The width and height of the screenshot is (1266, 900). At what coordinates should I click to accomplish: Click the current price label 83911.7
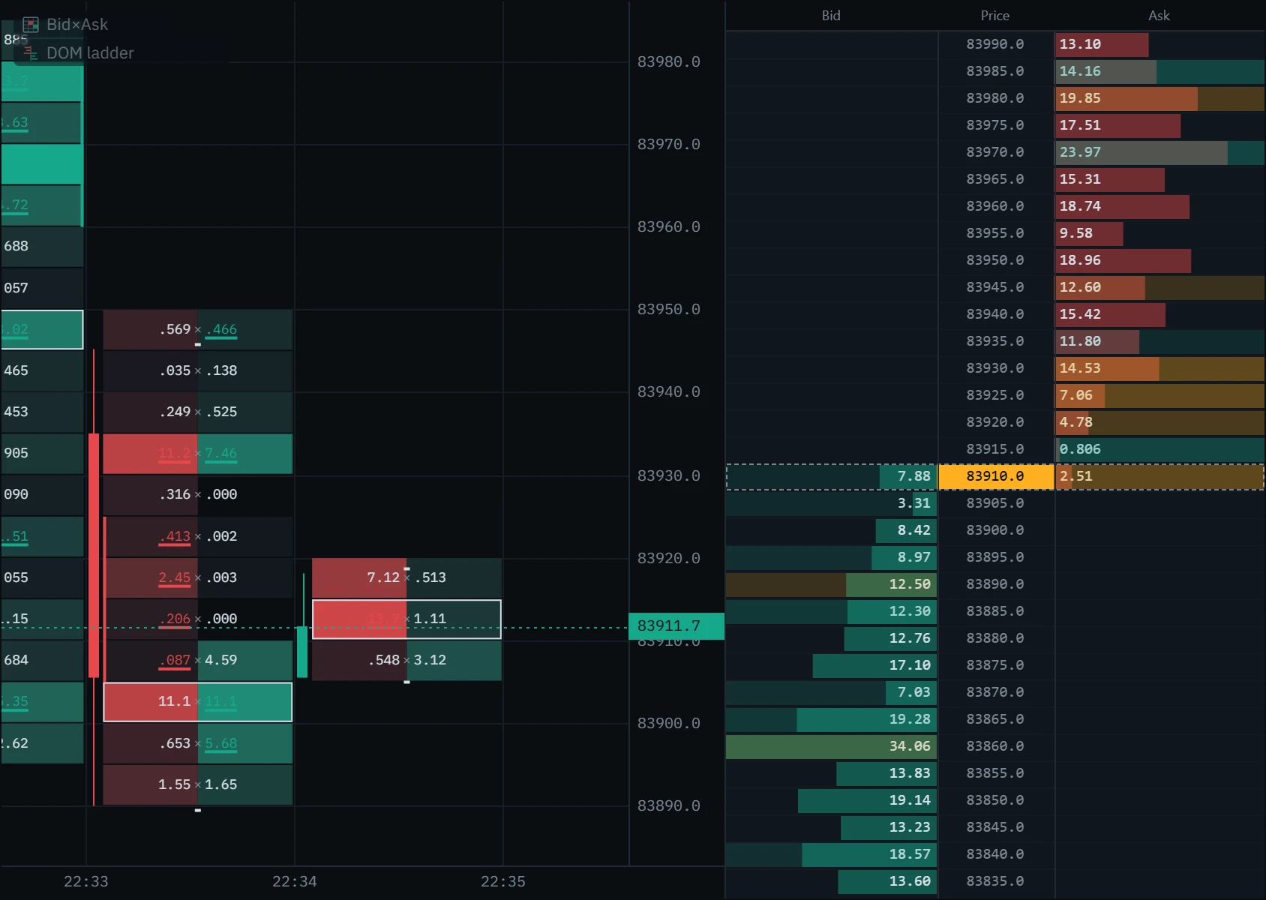[x=676, y=626]
